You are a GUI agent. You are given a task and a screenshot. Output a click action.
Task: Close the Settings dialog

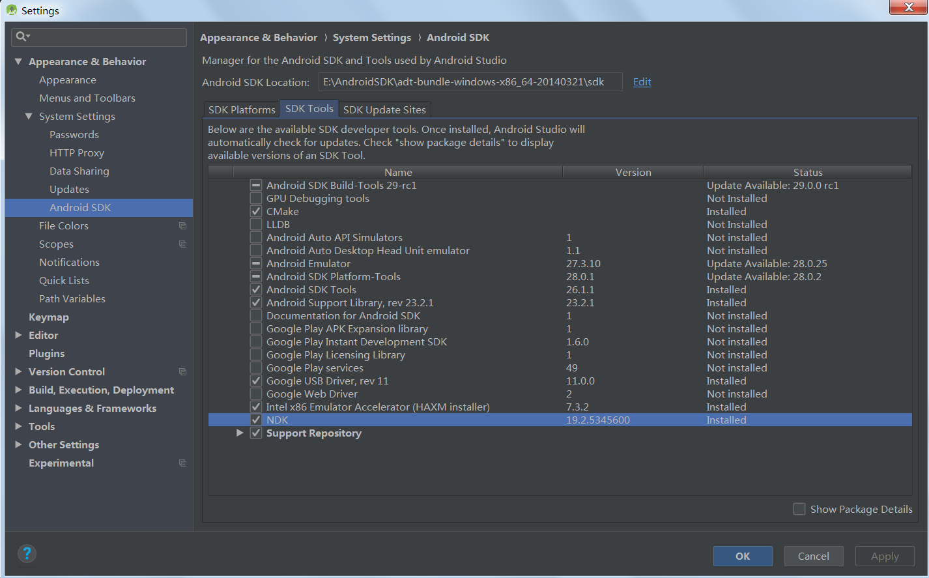pos(909,7)
